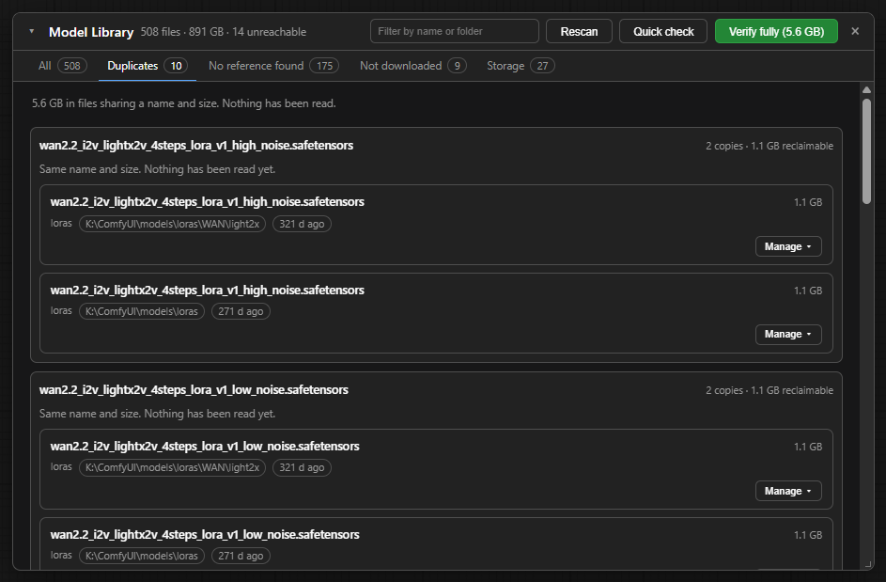Open Manage dropdown for high_noise file 271 d ago
This screenshot has width=886, height=582.
[x=788, y=335]
